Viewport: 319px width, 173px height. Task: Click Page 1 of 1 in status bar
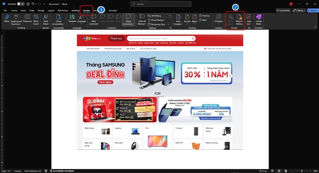tap(6, 171)
